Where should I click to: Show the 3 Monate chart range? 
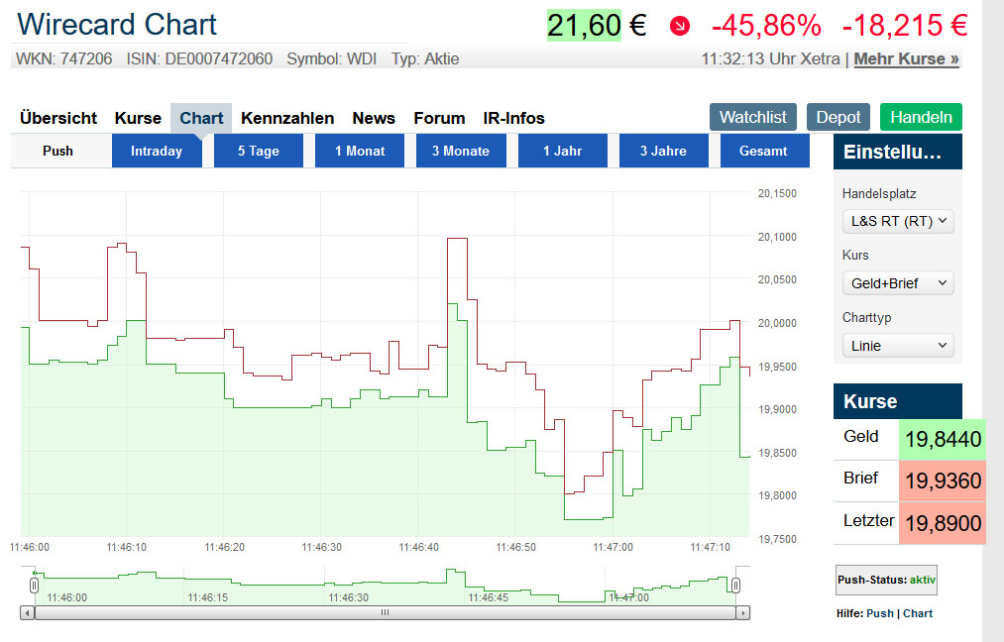click(461, 151)
